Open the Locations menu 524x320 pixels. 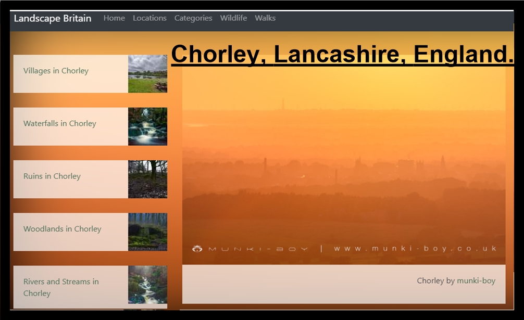pyautogui.click(x=149, y=18)
